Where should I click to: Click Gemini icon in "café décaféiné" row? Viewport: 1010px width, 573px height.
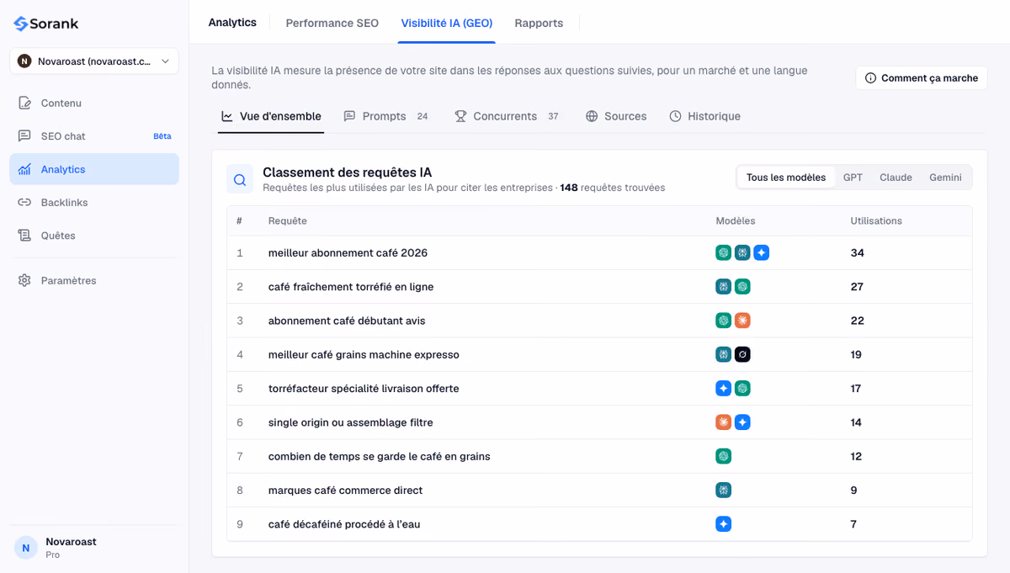[x=723, y=524]
